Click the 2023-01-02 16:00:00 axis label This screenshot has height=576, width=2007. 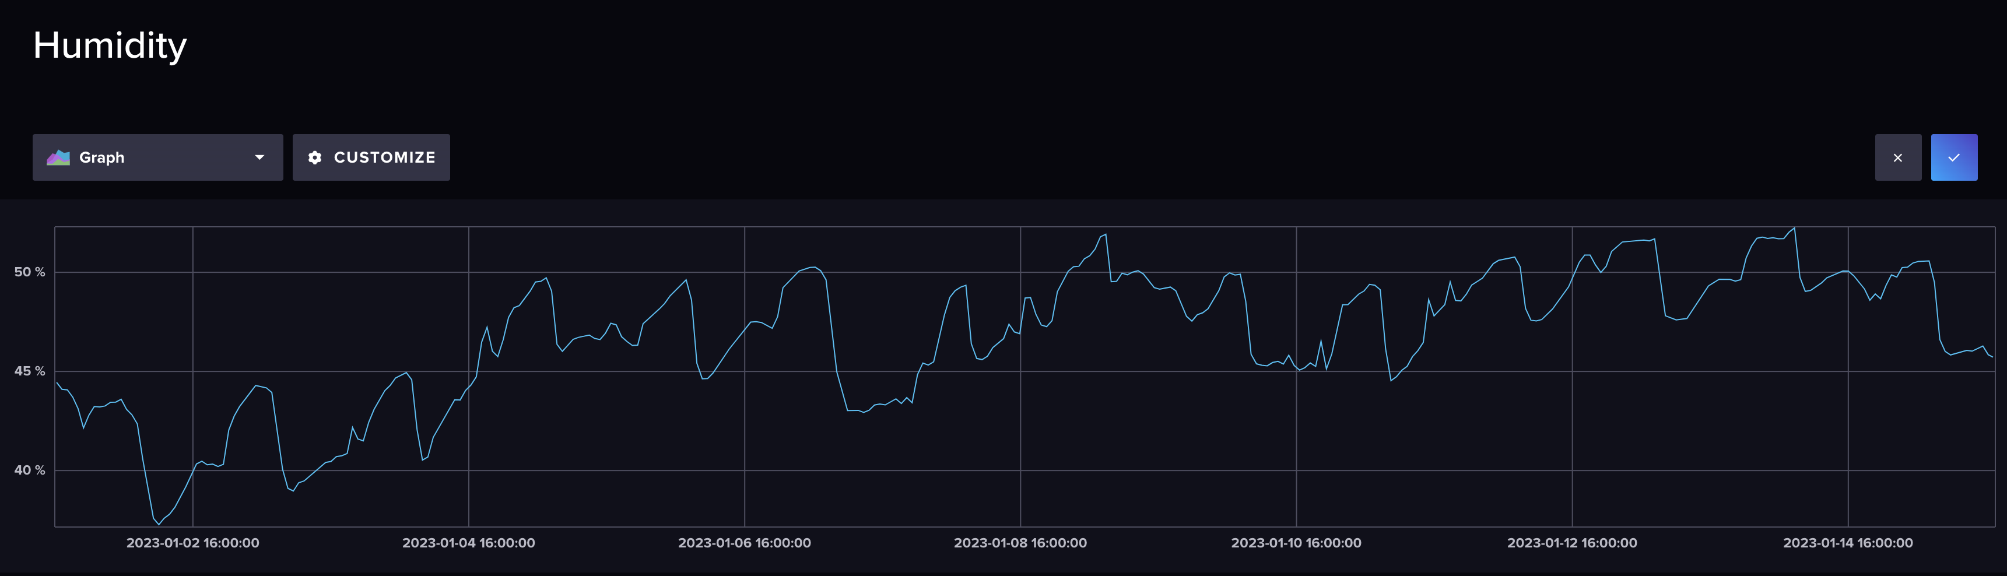click(192, 543)
